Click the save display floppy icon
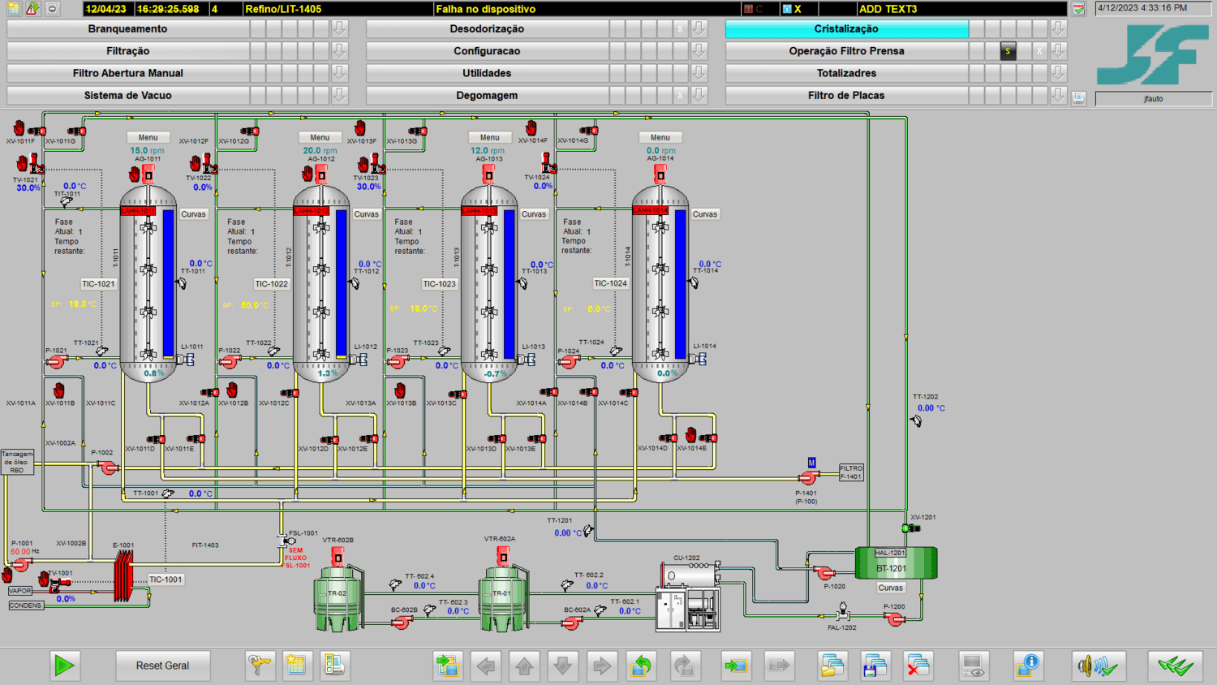This screenshot has width=1217, height=685. pyautogui.click(x=875, y=666)
